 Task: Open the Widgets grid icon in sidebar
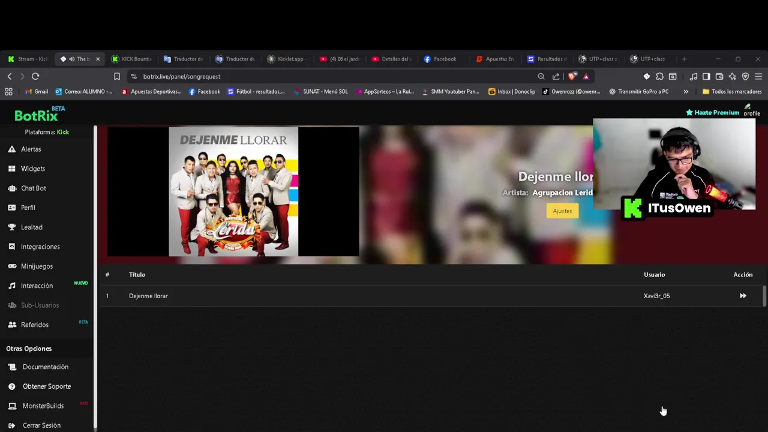pyautogui.click(x=11, y=169)
